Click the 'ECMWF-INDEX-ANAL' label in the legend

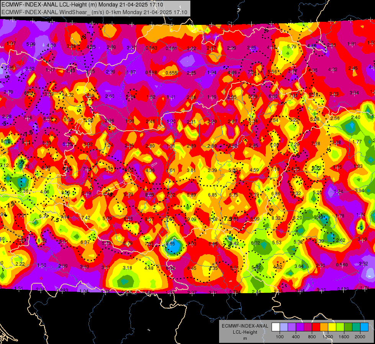(245, 326)
